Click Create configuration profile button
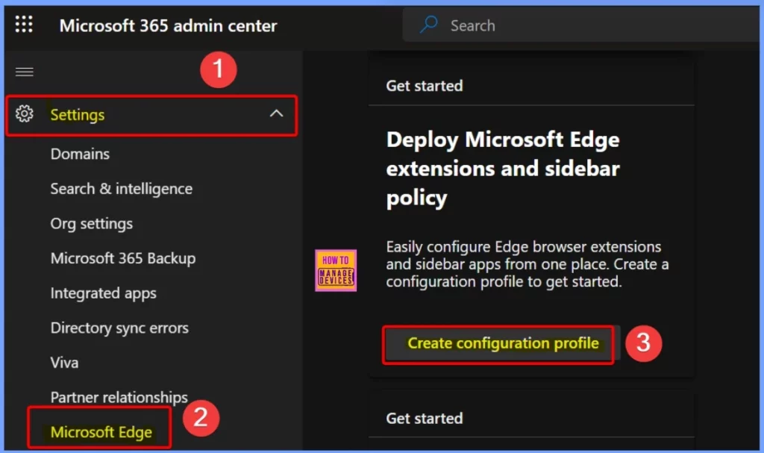Image resolution: width=764 pixels, height=453 pixels. click(x=502, y=343)
